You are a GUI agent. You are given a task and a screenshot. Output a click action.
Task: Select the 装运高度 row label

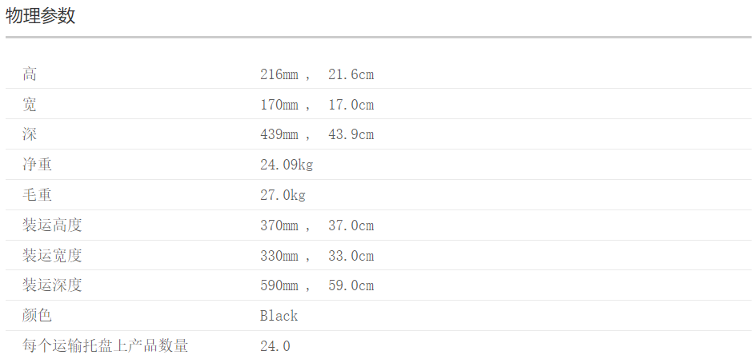(x=52, y=225)
